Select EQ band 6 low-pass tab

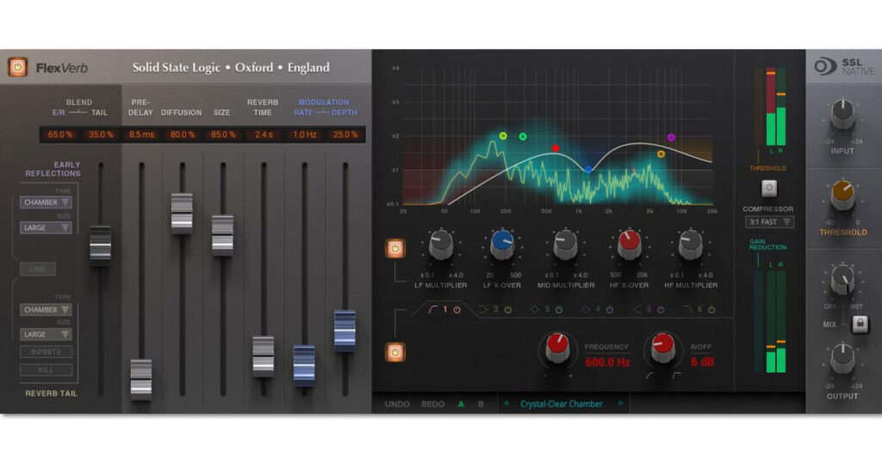(x=699, y=310)
